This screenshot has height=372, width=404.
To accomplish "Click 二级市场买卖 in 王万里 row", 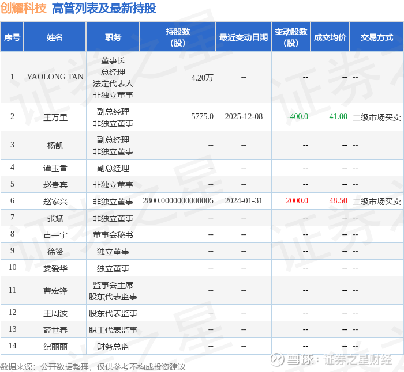I will [x=377, y=117].
